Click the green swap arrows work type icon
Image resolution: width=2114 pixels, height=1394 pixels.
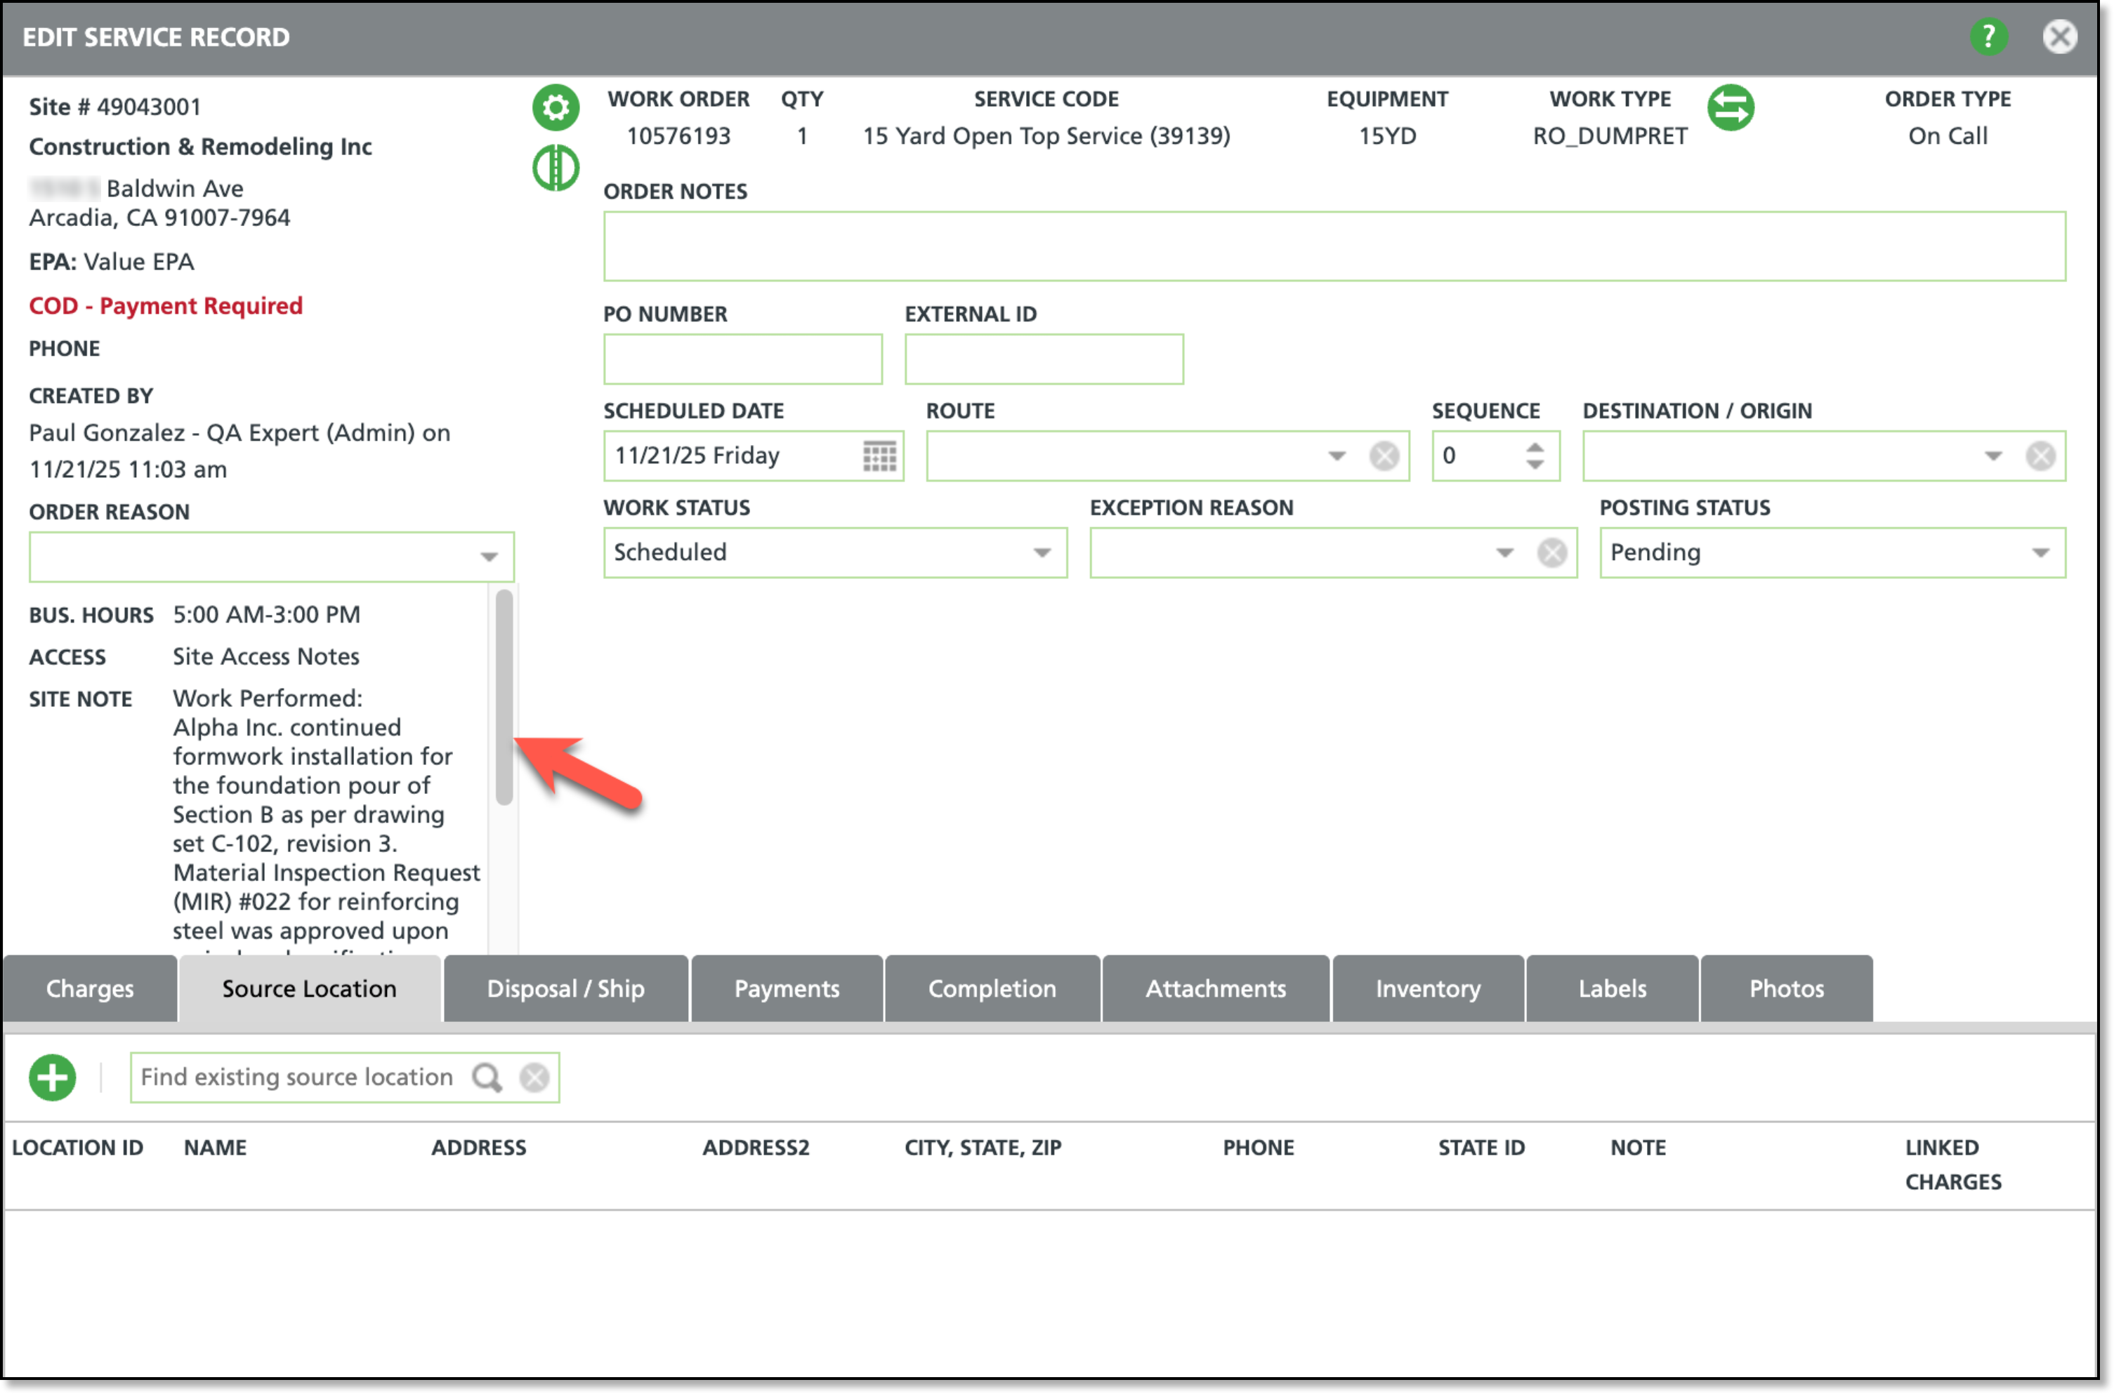click(x=1730, y=107)
